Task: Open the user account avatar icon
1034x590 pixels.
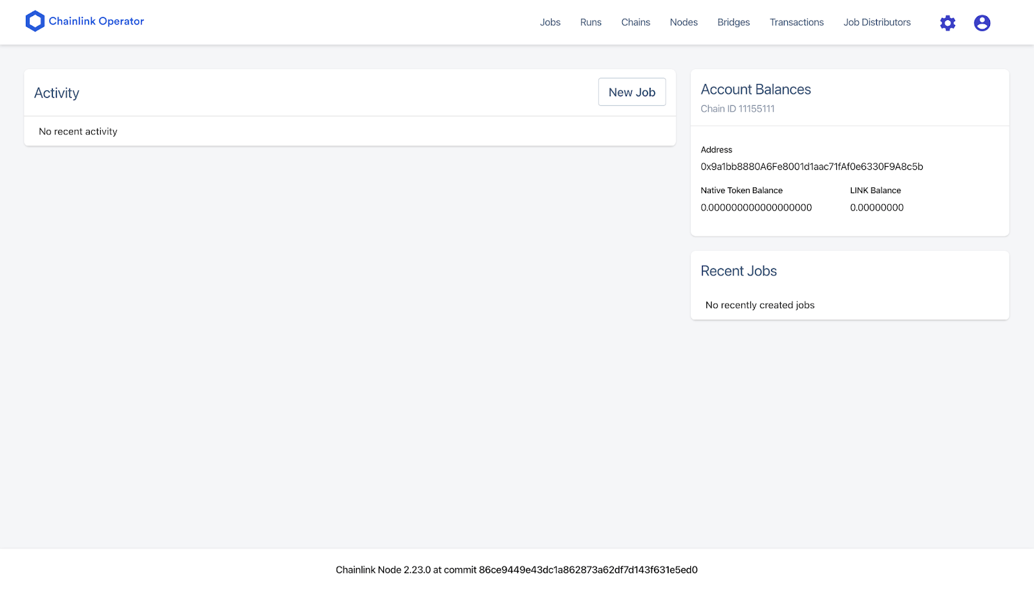Action: coord(982,23)
